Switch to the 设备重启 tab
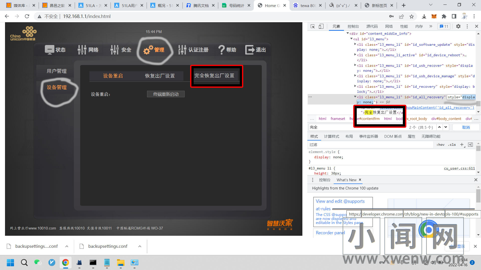 [113, 76]
